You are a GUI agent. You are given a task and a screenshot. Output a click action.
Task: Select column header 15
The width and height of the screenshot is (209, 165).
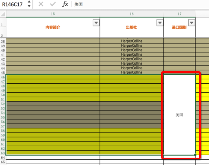coord(53,14)
